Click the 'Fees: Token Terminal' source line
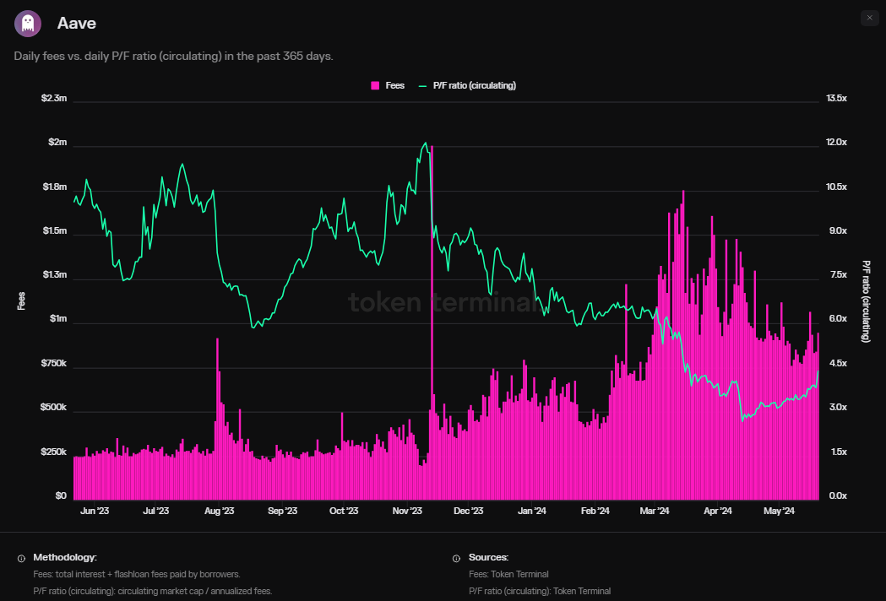886x601 pixels. (508, 575)
